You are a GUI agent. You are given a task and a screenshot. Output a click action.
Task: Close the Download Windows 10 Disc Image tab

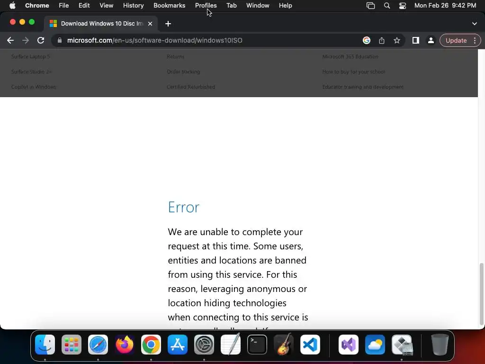(x=150, y=24)
